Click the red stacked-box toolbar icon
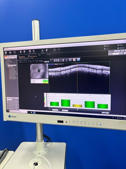The height and width of the screenshot is (169, 126). coord(10,53)
